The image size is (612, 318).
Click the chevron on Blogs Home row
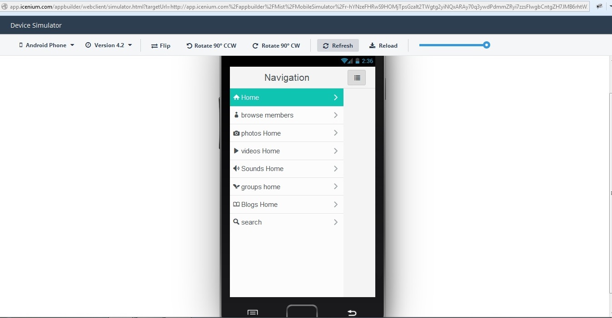coord(336,205)
